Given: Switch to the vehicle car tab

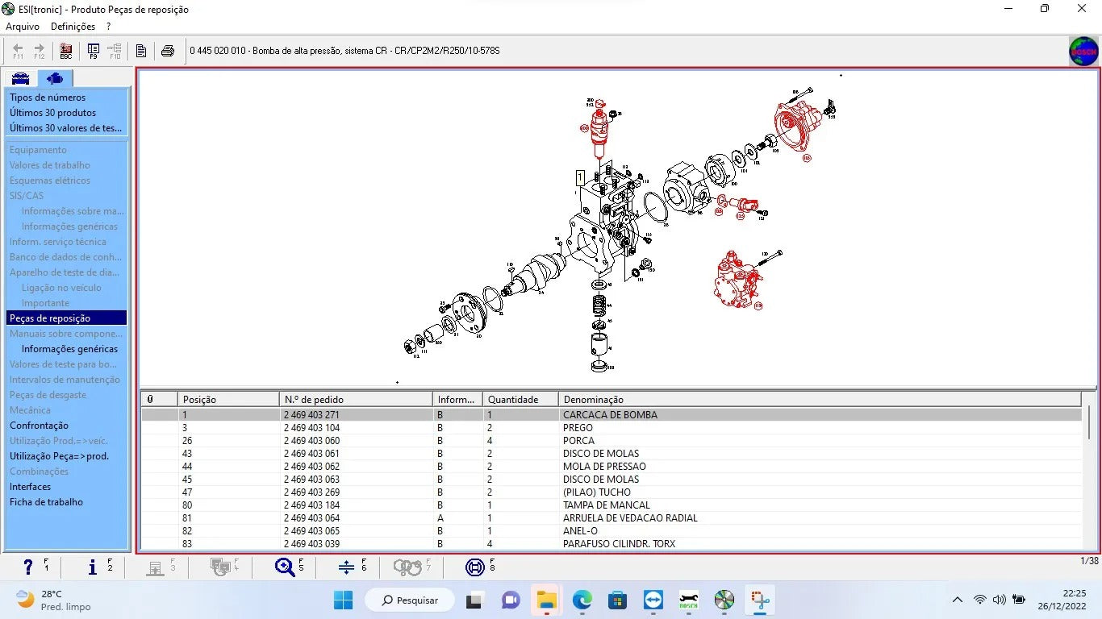Looking at the screenshot, I should (x=20, y=78).
